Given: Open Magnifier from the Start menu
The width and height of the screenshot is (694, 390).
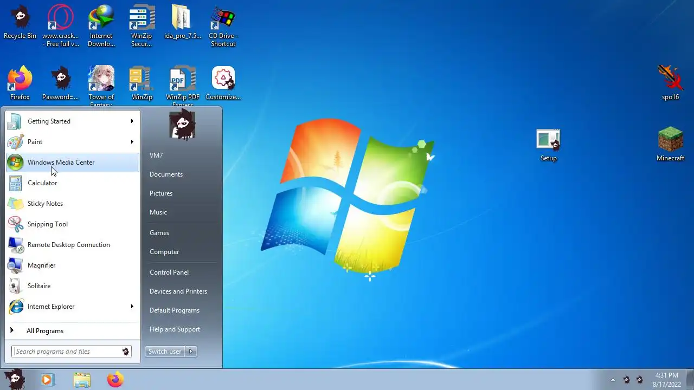Looking at the screenshot, I should pyautogui.click(x=73, y=265).
